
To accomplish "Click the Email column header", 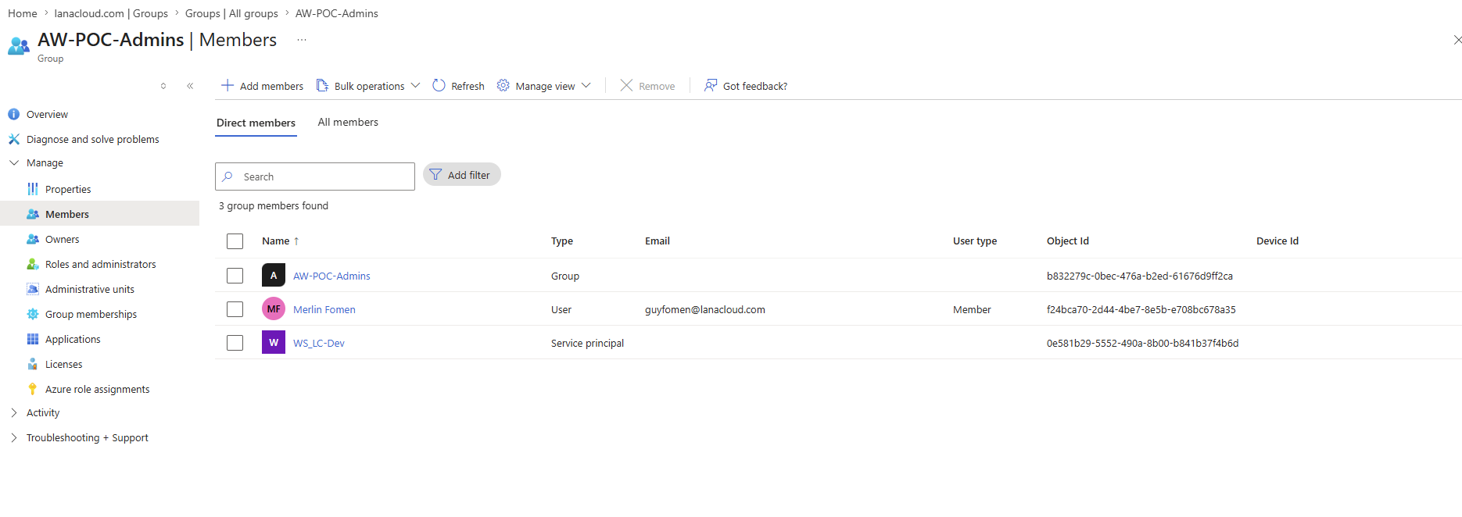I will pyautogui.click(x=658, y=241).
